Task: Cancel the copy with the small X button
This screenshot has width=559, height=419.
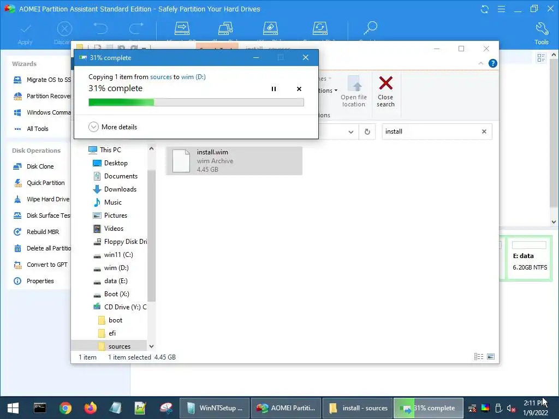Action: point(299,89)
